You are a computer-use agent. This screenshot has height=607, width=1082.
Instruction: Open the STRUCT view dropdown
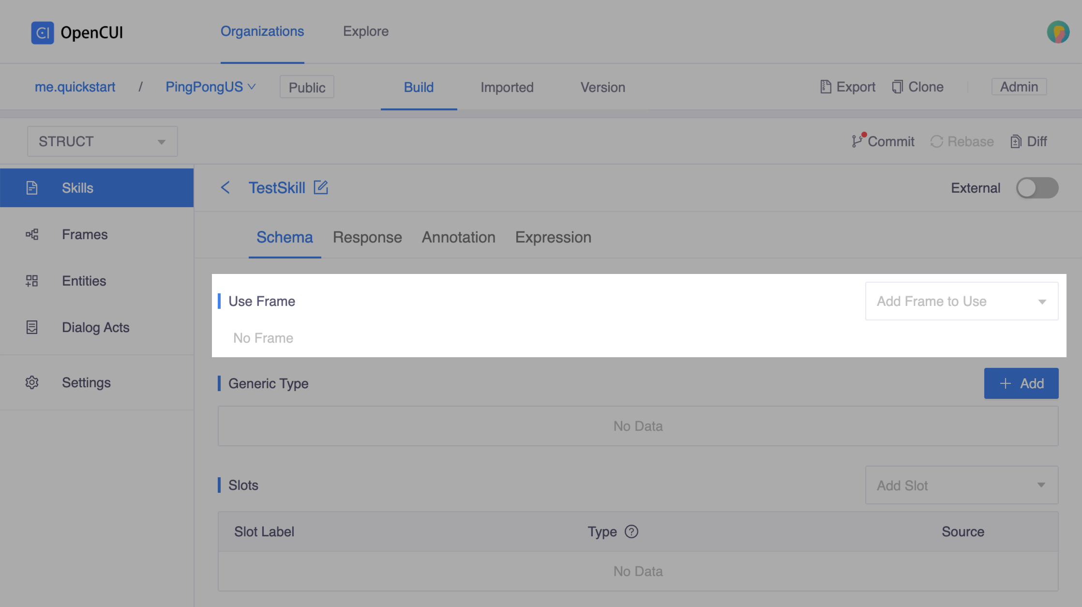click(103, 141)
